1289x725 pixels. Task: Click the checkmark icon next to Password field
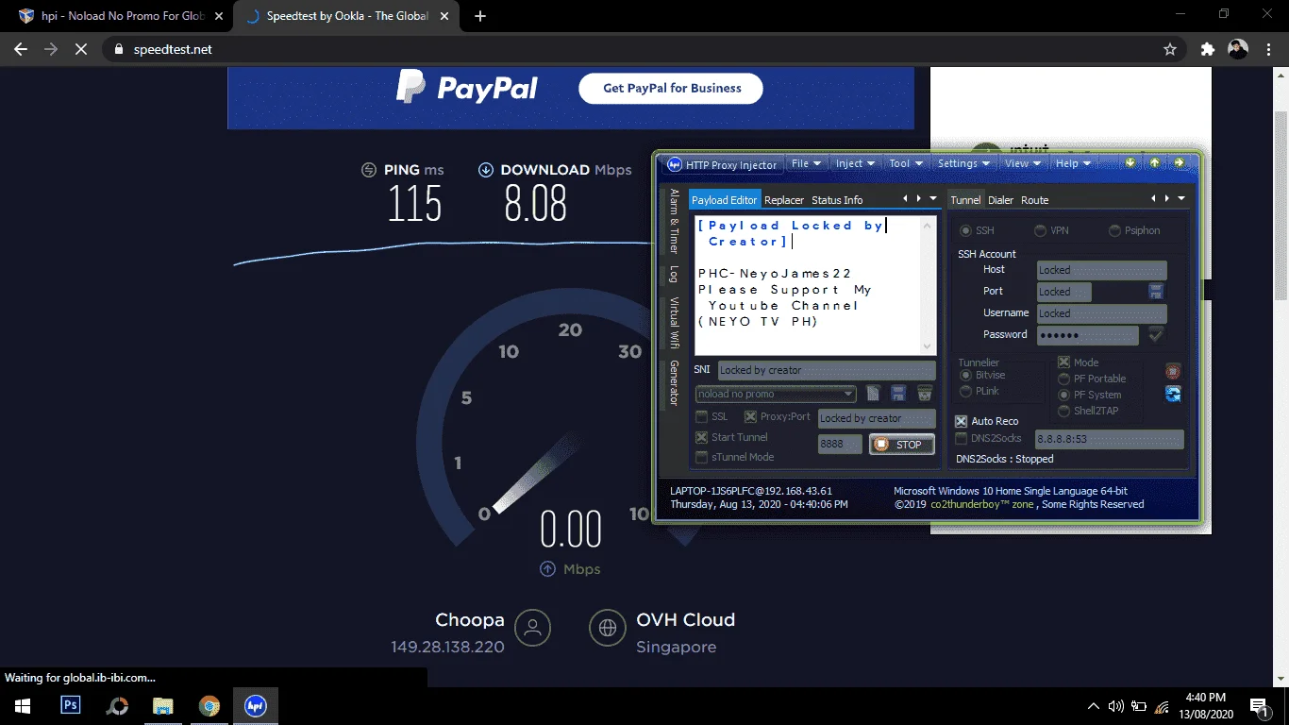[1155, 334]
